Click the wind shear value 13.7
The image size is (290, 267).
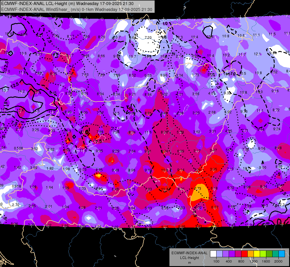point(5,90)
